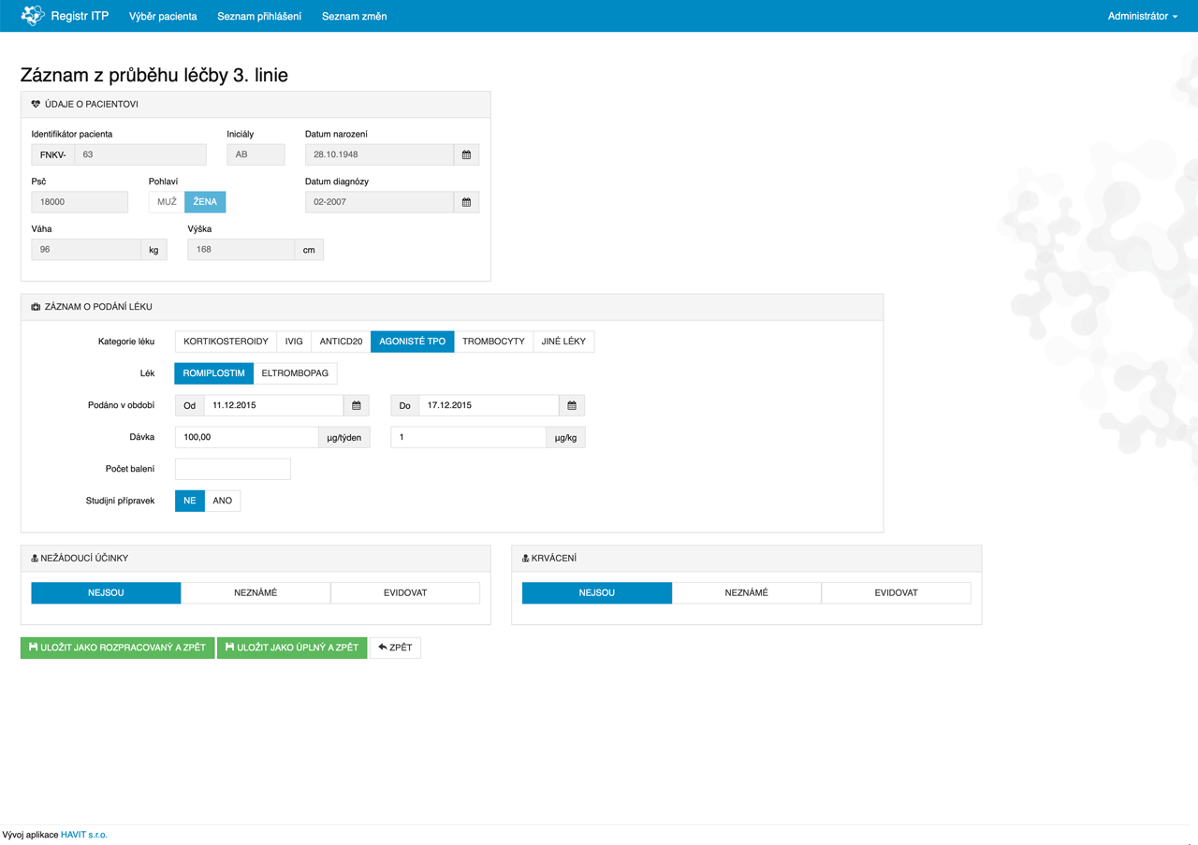The width and height of the screenshot is (1198, 845).
Task: Open the calendar picker for Datum narození
Action: tap(466, 153)
